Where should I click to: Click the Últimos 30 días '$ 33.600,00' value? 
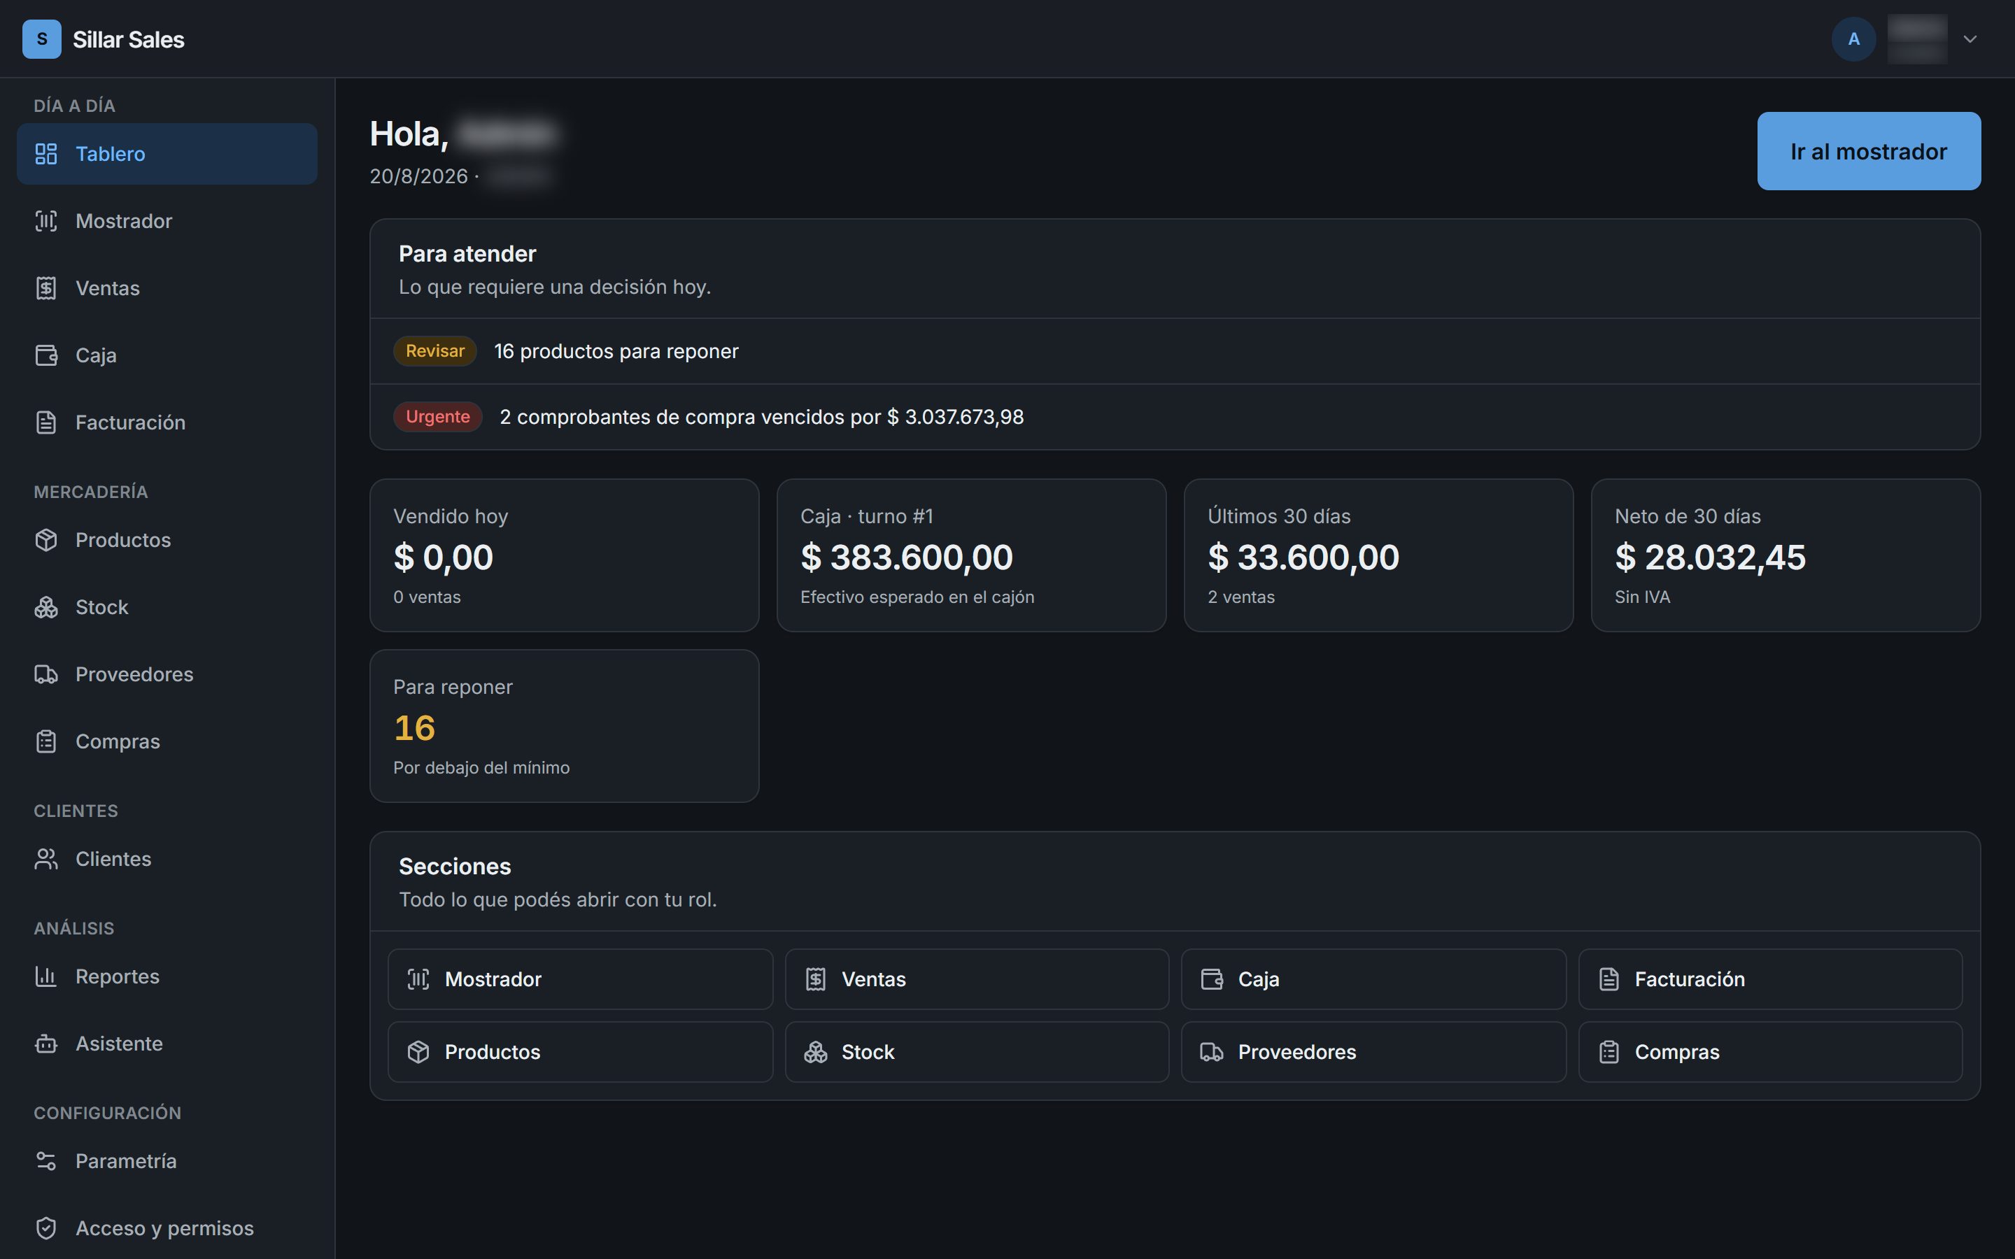click(x=1303, y=557)
